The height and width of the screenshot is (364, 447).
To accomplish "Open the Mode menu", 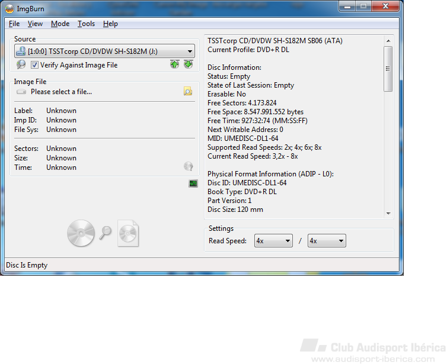I will (60, 24).
